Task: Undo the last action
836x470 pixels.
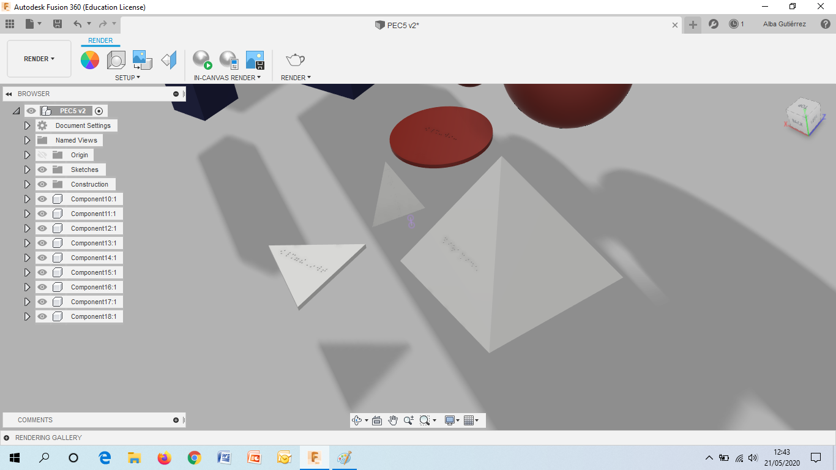Action: (78, 24)
